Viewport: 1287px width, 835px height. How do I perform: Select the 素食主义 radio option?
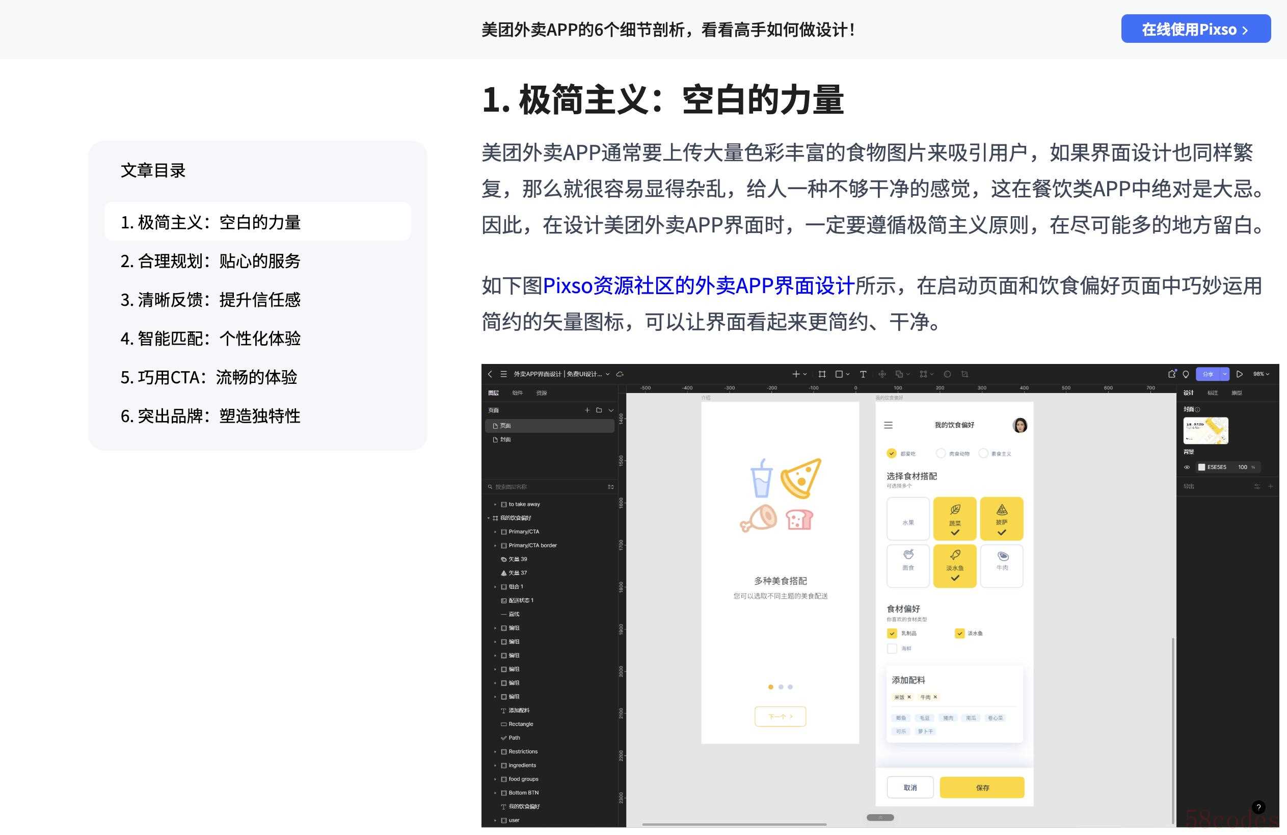coord(983,454)
